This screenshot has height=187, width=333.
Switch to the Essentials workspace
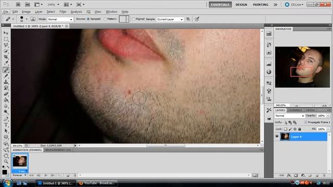[x=220, y=5]
